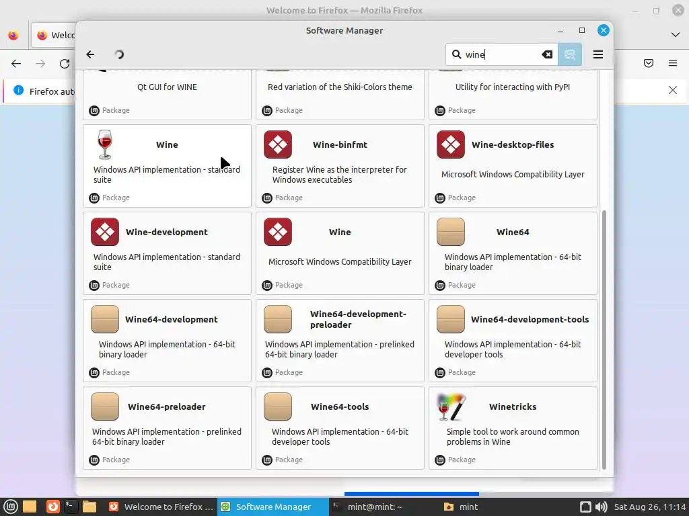Open Wine64-development-tools package icon

coord(450,319)
